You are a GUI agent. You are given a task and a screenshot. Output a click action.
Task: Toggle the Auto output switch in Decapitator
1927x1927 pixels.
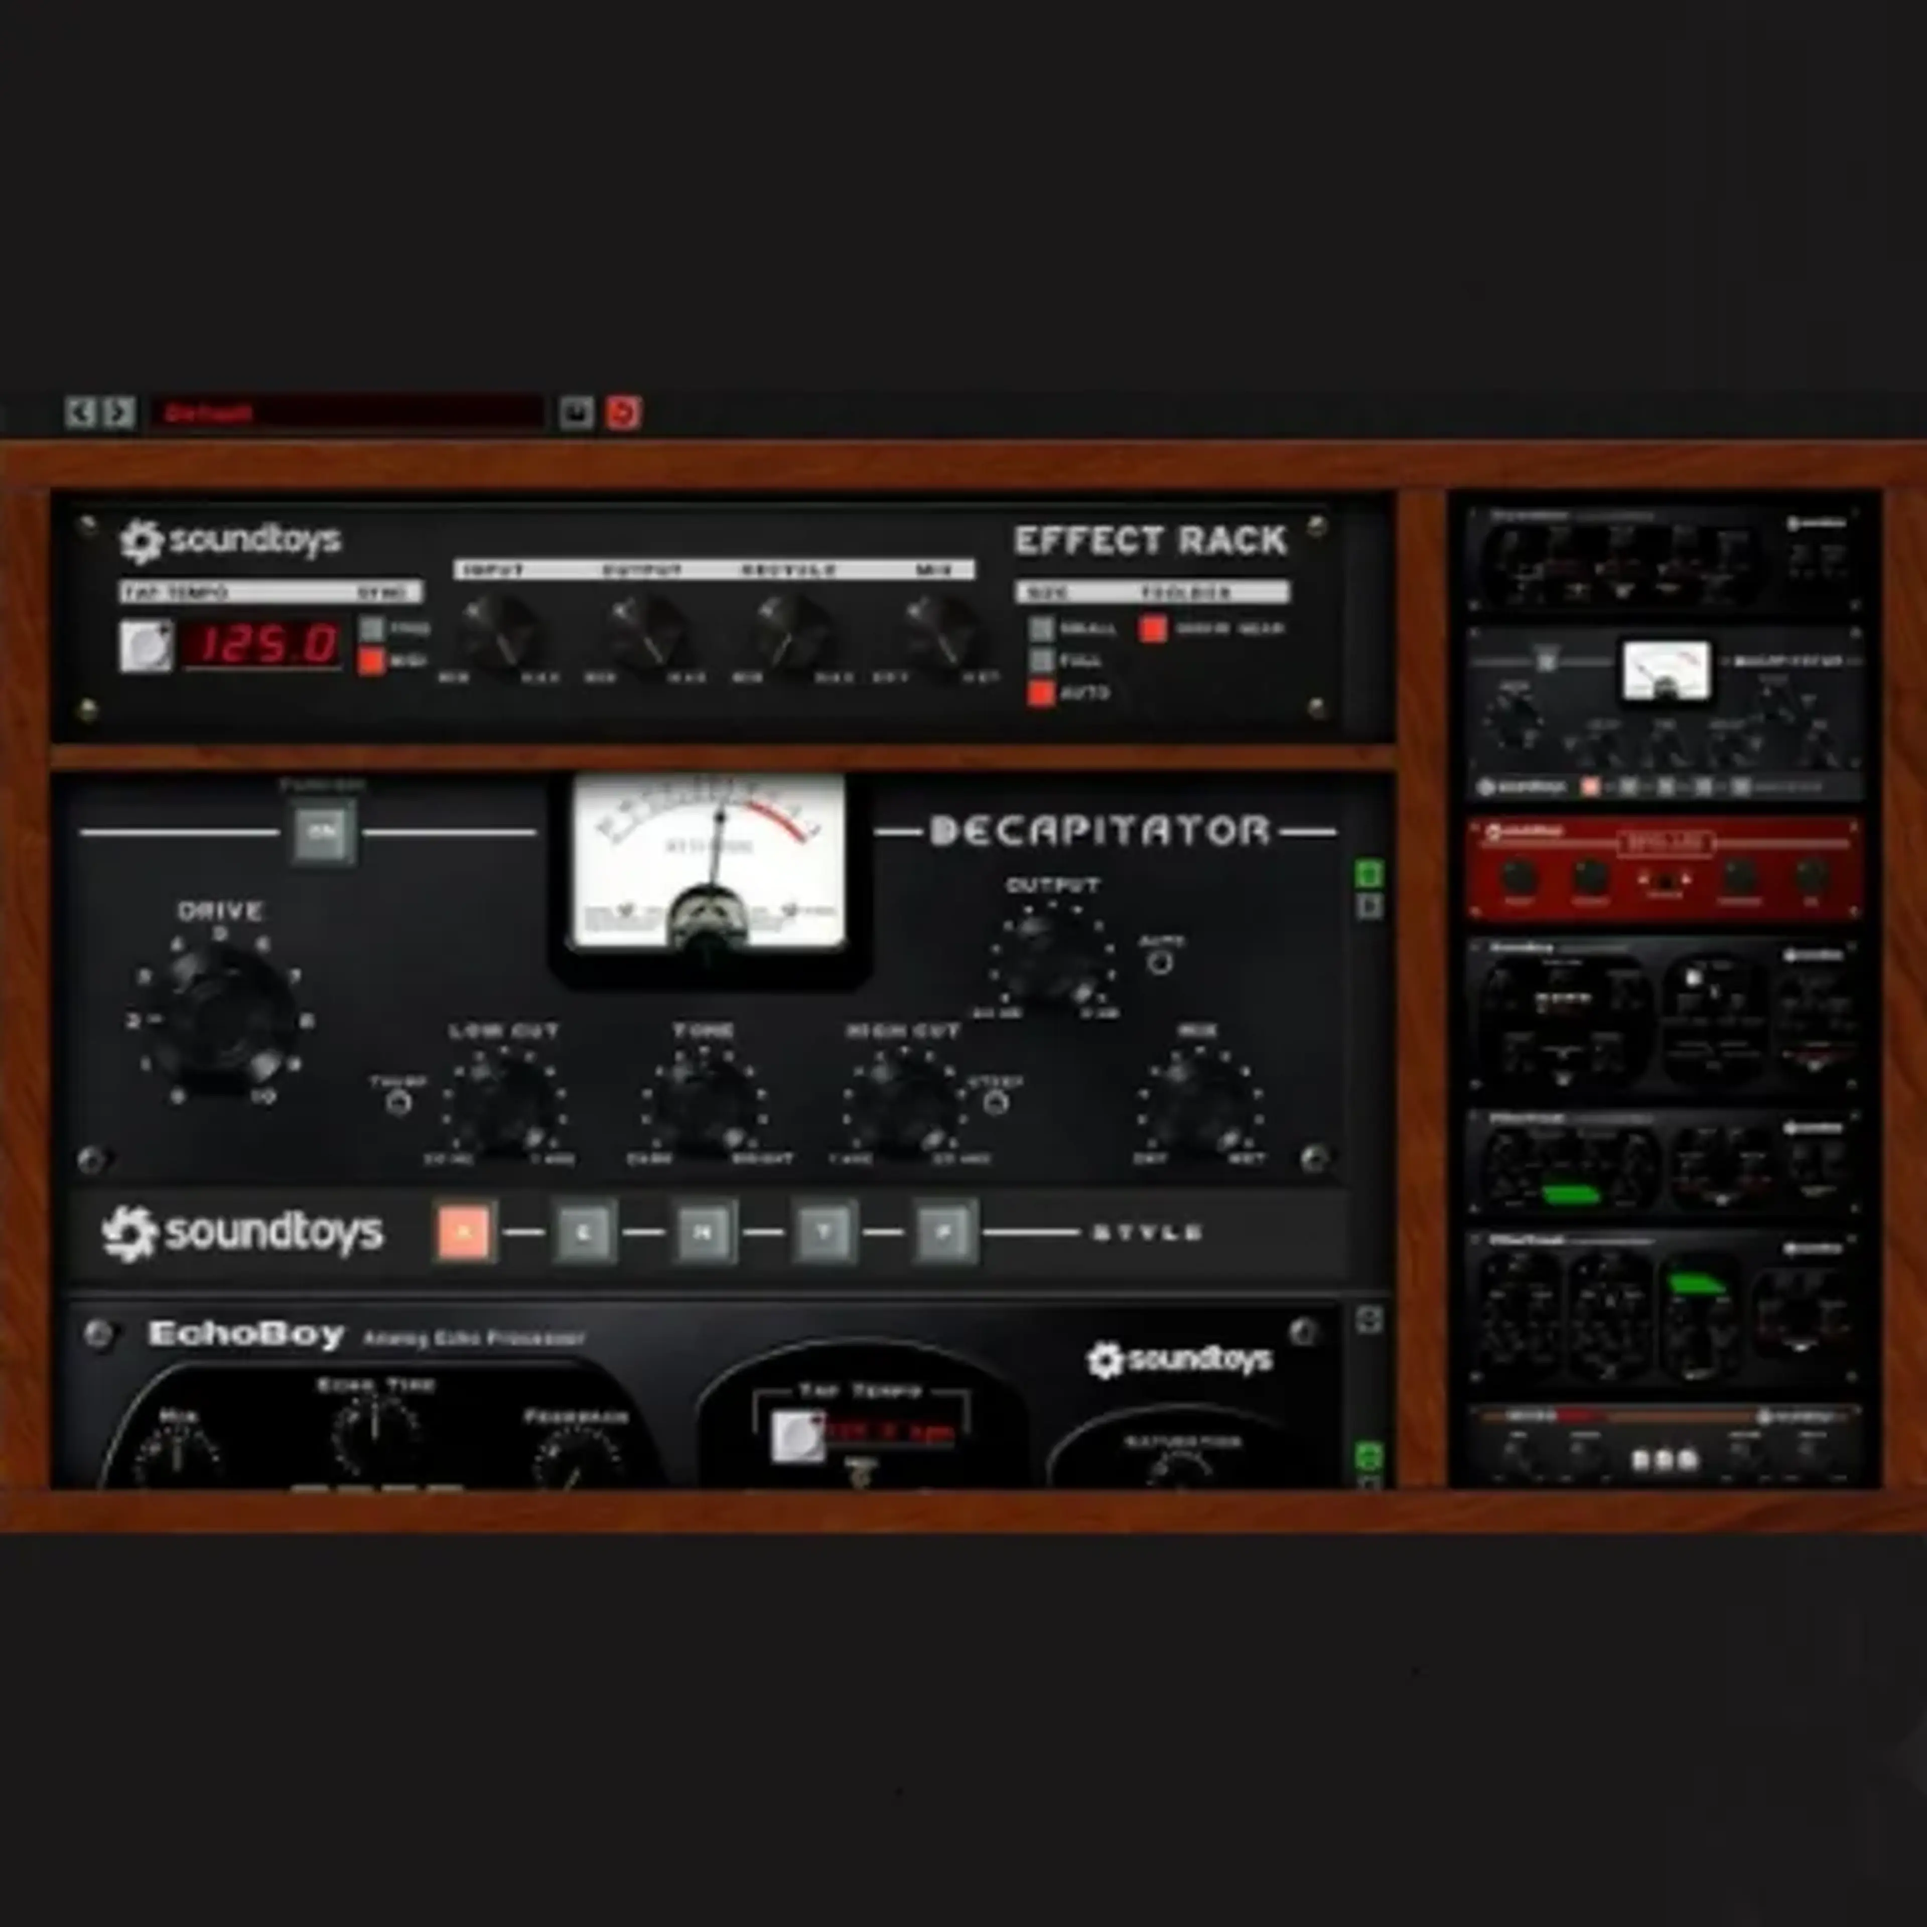(x=1160, y=962)
